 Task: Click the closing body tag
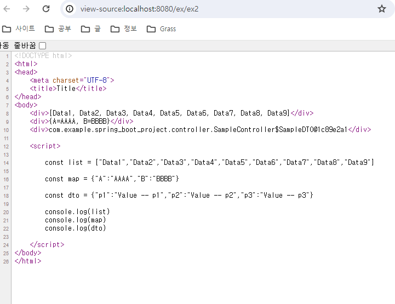28,253
